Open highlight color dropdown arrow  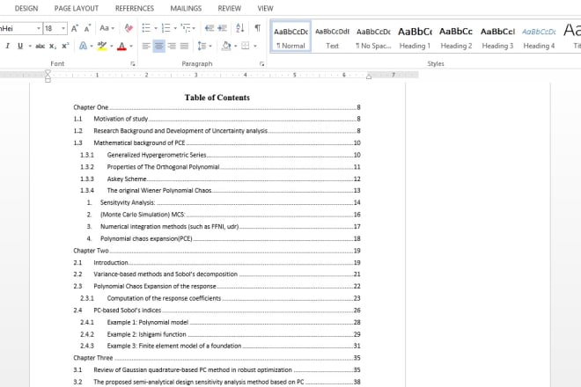coord(111,46)
